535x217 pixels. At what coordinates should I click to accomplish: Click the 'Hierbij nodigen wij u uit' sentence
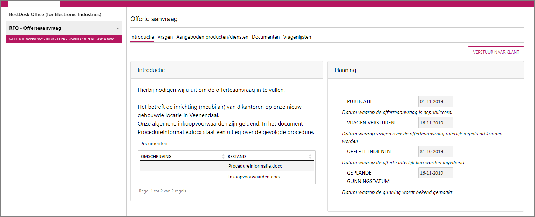coord(211,90)
